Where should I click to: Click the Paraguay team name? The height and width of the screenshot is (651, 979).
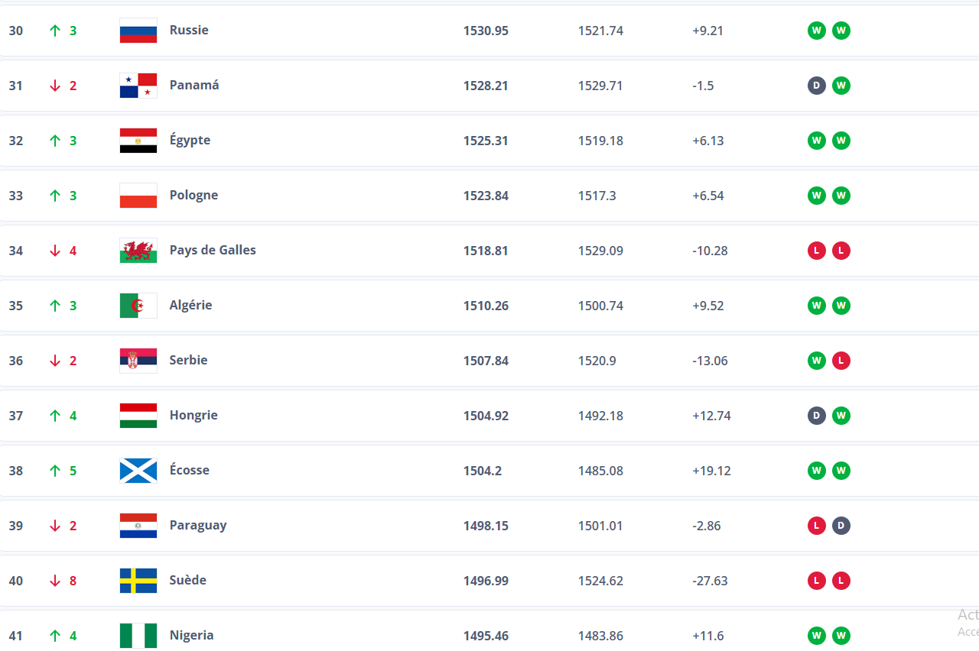click(198, 526)
